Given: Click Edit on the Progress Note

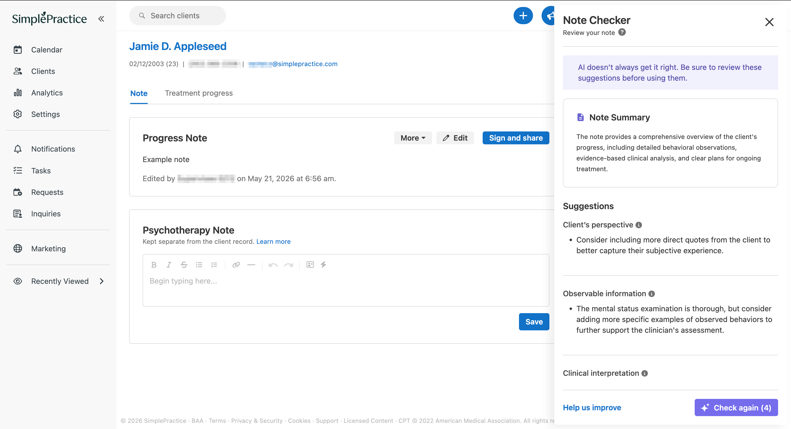Looking at the screenshot, I should pyautogui.click(x=455, y=138).
